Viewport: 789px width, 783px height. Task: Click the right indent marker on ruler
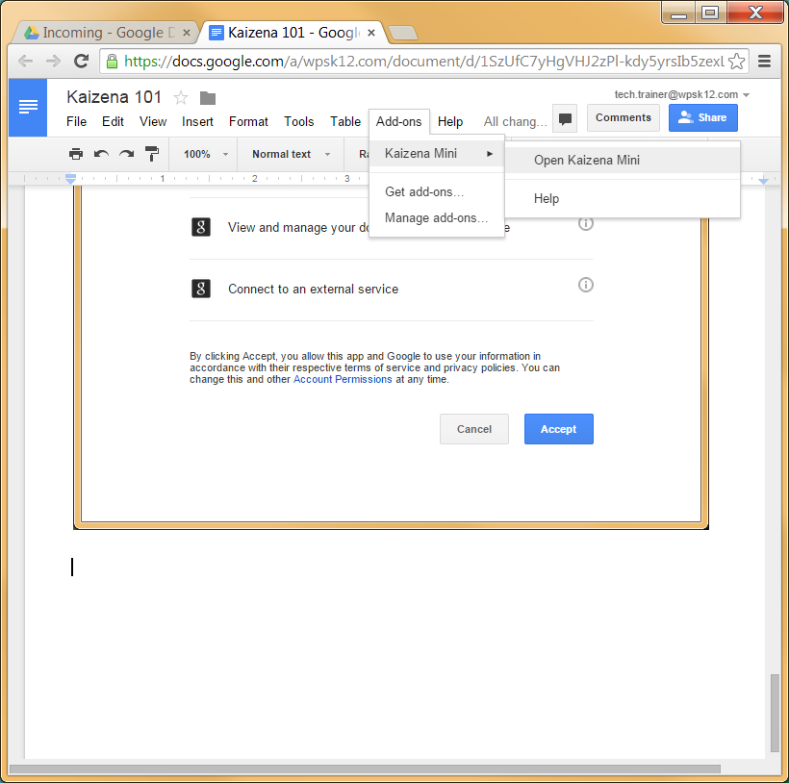click(763, 180)
